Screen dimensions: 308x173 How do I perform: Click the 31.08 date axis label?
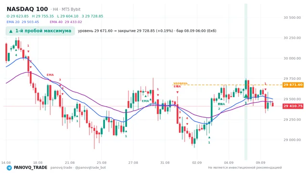click(x=165, y=163)
